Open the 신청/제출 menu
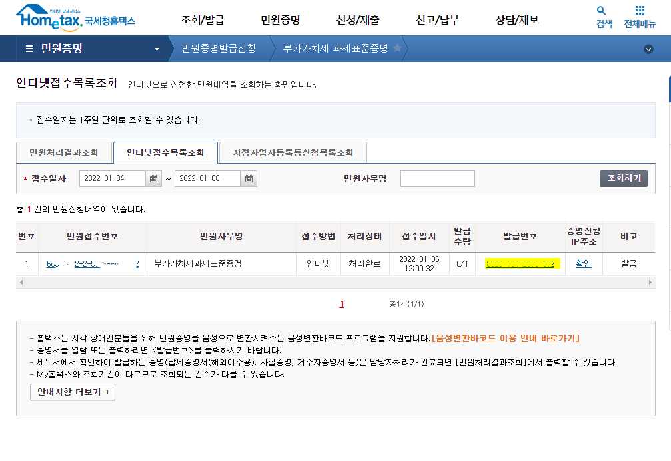 pos(358,20)
